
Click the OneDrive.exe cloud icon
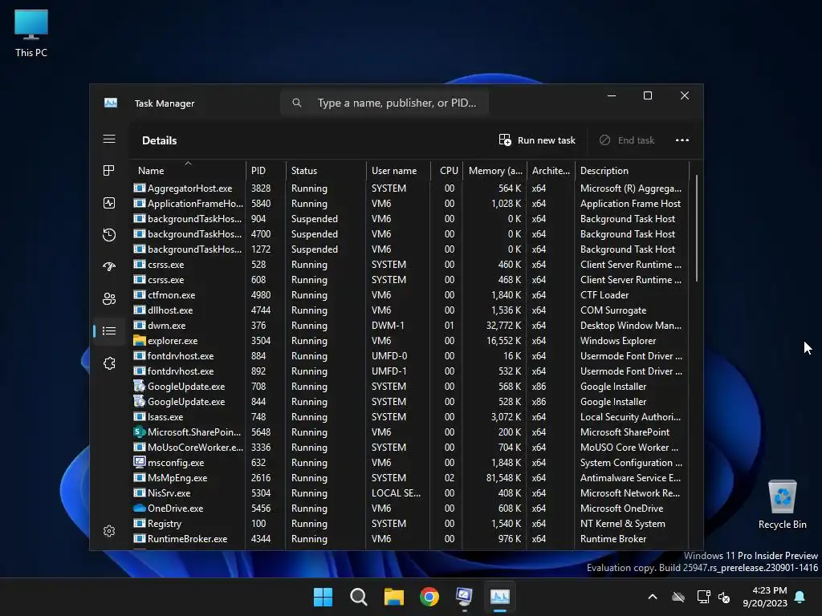pos(139,508)
